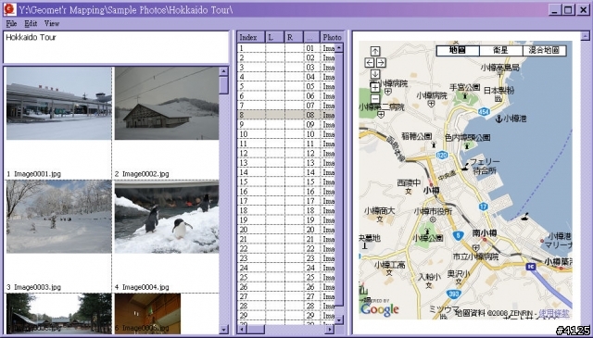Zoom out the map with minus button
Screen dimensions: 593x338
pyautogui.click(x=374, y=99)
